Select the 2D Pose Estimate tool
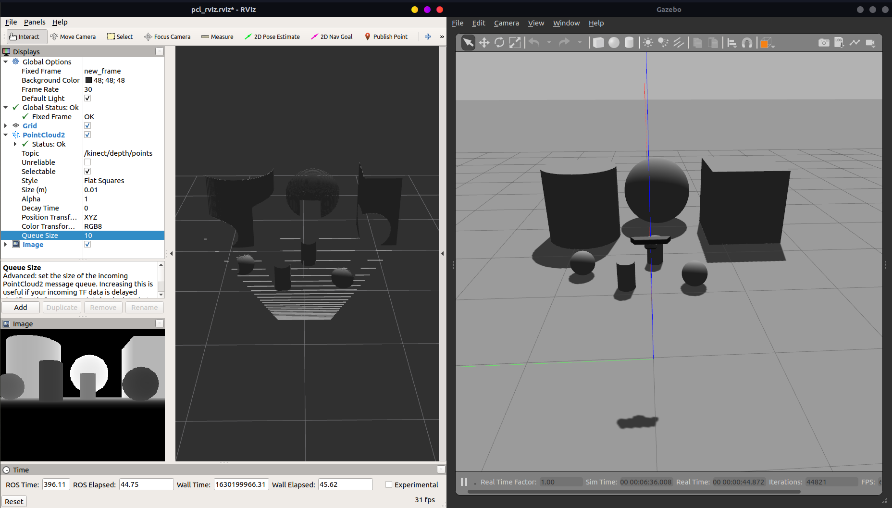Viewport: 892px width, 508px height. click(273, 37)
